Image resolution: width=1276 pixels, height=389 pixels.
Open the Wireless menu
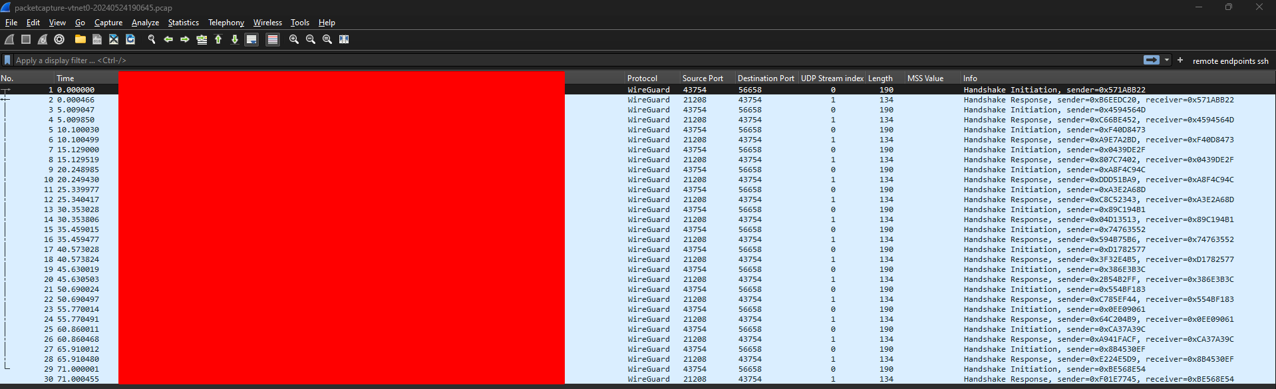[267, 23]
